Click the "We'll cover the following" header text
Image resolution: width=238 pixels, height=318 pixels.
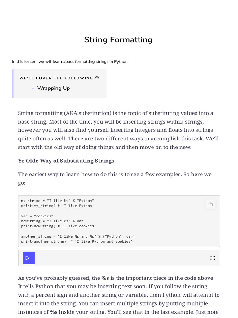coord(56,78)
